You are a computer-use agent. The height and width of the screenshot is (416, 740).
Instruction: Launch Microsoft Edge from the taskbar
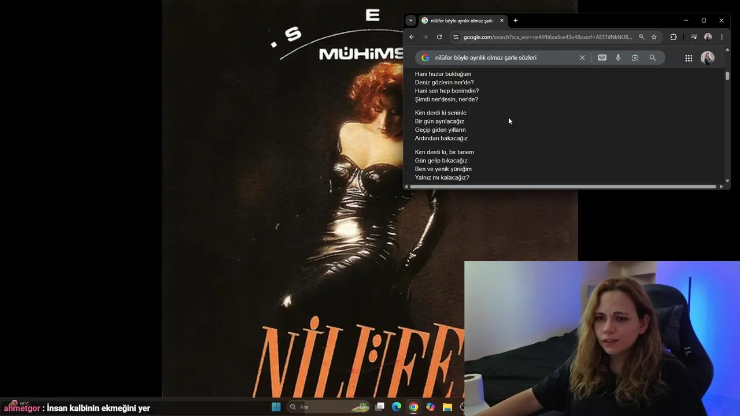click(x=397, y=407)
